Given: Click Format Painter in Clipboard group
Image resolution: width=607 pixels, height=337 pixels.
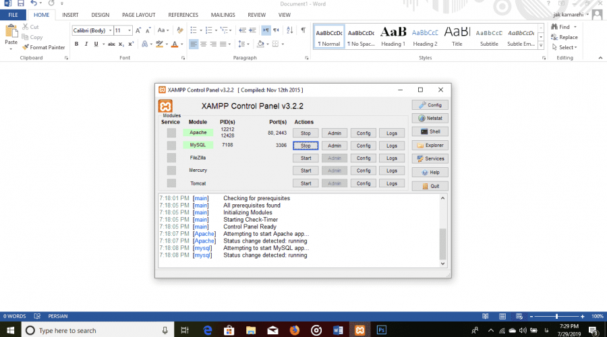Looking at the screenshot, I should 43,47.
